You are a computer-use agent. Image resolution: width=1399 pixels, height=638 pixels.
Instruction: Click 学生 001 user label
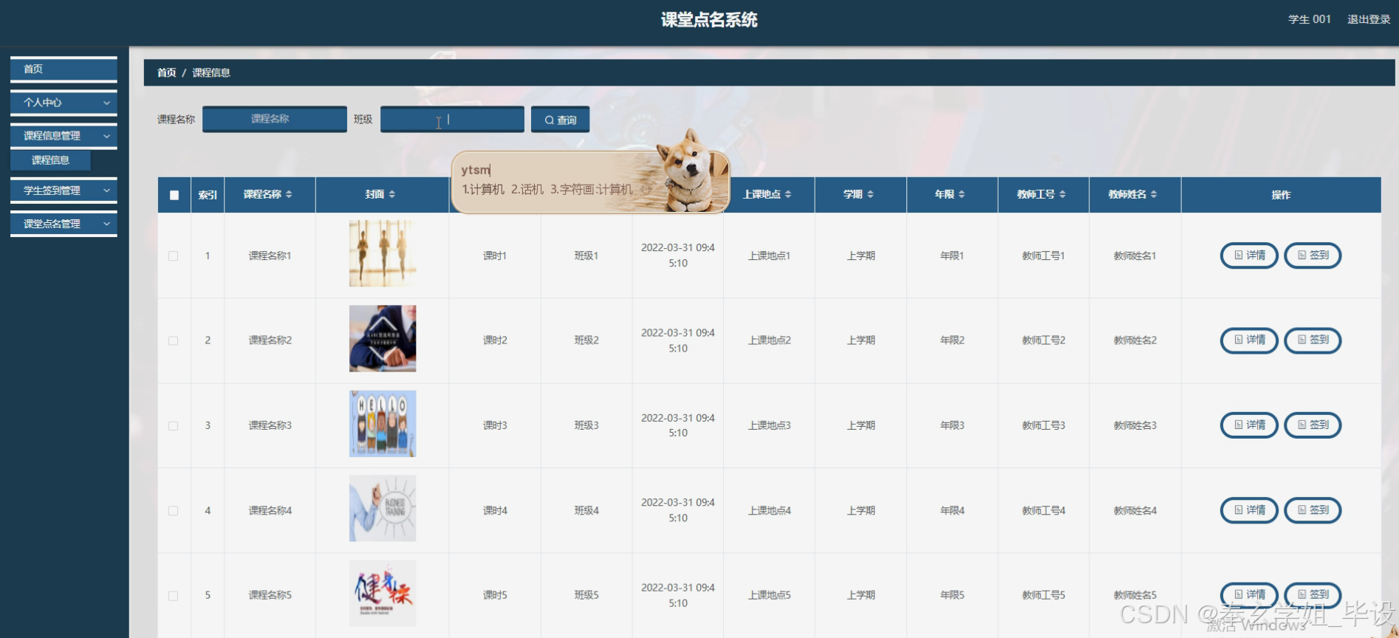tap(1310, 19)
